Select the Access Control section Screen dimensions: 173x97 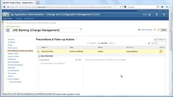[x=14, y=56]
